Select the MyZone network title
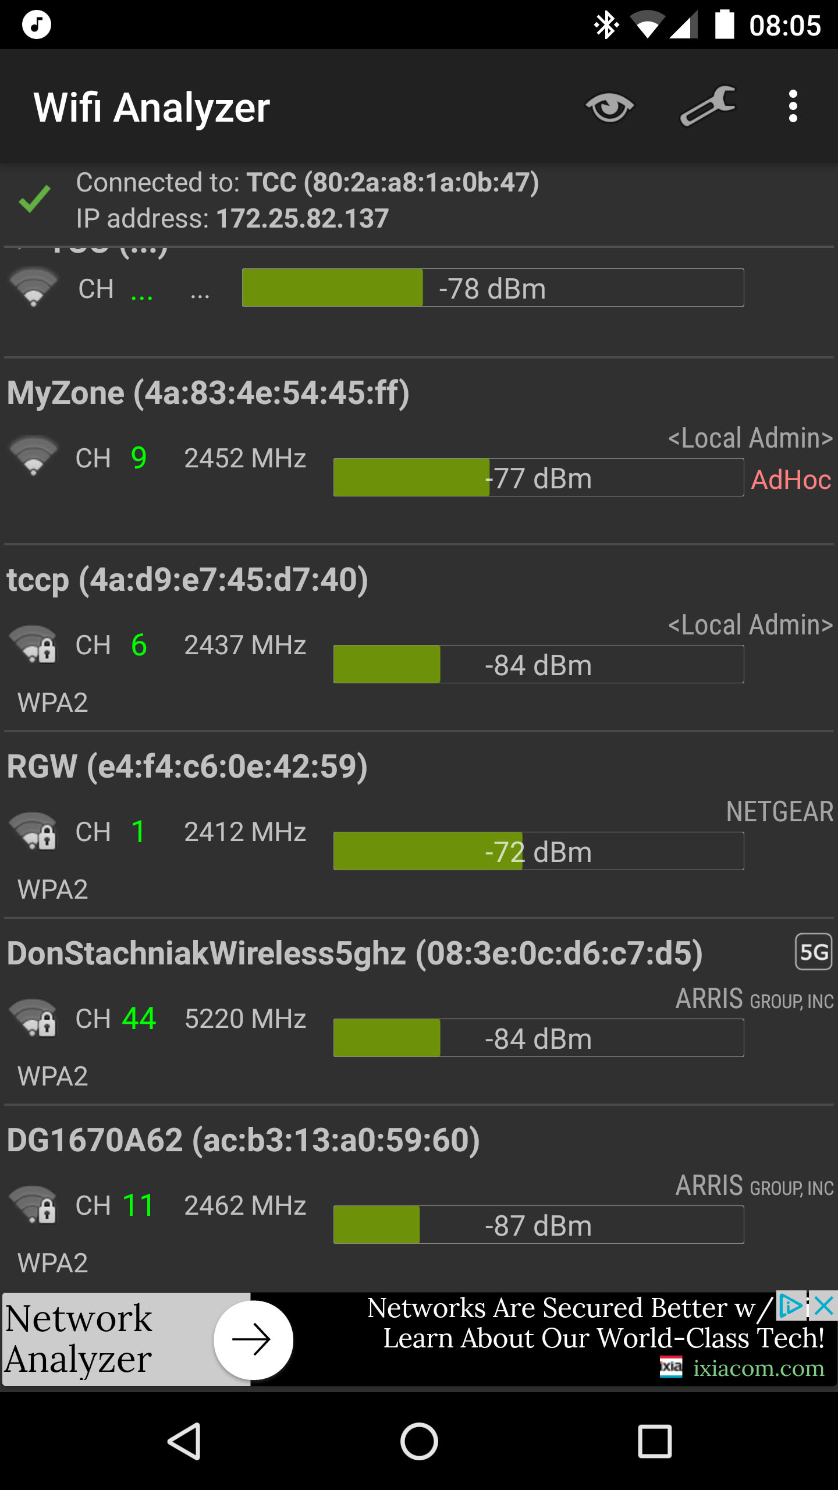Viewport: 838px width, 1490px height. point(208,393)
